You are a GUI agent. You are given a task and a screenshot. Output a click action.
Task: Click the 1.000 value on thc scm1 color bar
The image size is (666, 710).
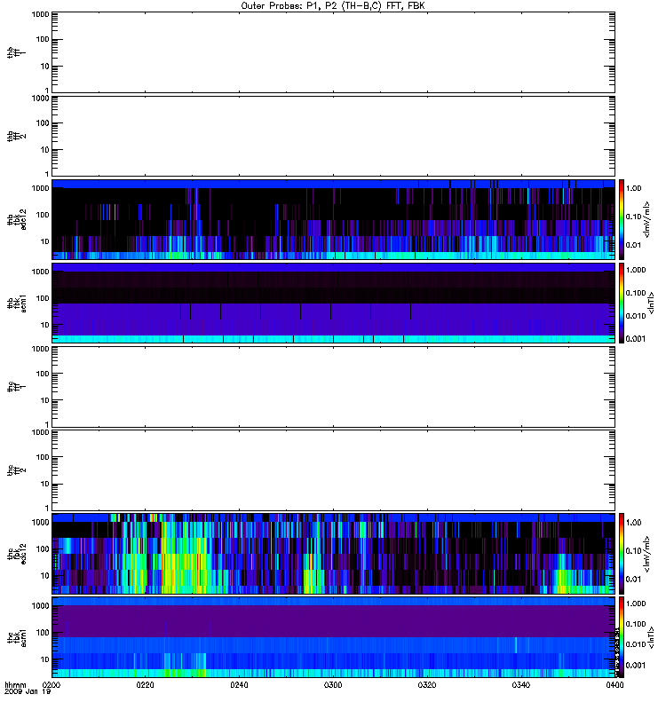[636, 603]
